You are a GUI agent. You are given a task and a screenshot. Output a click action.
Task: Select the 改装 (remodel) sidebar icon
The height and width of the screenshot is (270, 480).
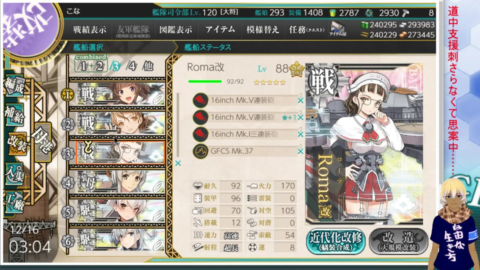tap(17, 144)
